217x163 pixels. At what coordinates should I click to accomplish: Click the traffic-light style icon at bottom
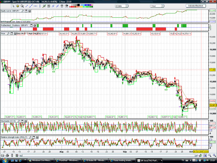12,155
